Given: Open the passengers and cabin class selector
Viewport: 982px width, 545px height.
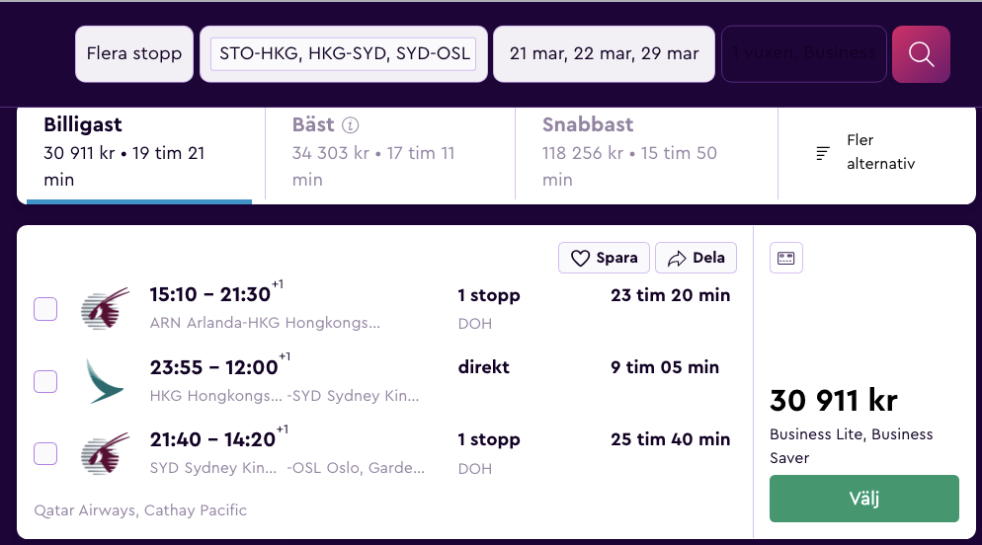Looking at the screenshot, I should (x=804, y=53).
